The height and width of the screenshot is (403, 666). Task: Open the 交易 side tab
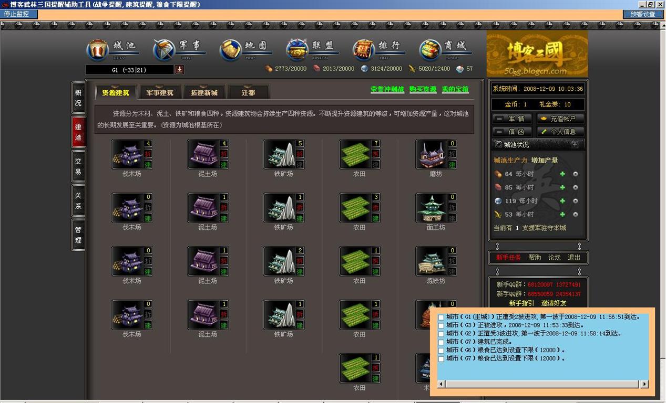tap(78, 166)
